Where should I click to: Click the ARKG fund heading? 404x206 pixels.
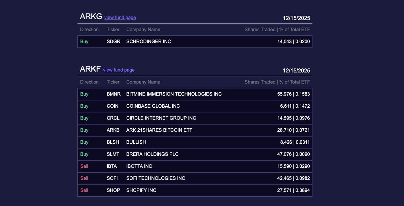click(91, 16)
